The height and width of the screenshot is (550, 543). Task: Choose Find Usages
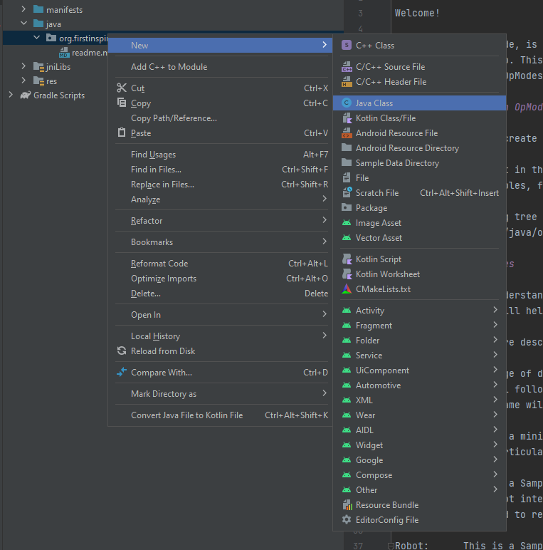pos(220,155)
